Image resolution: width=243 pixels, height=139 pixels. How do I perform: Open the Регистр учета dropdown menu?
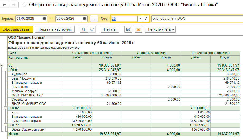(x=160, y=29)
